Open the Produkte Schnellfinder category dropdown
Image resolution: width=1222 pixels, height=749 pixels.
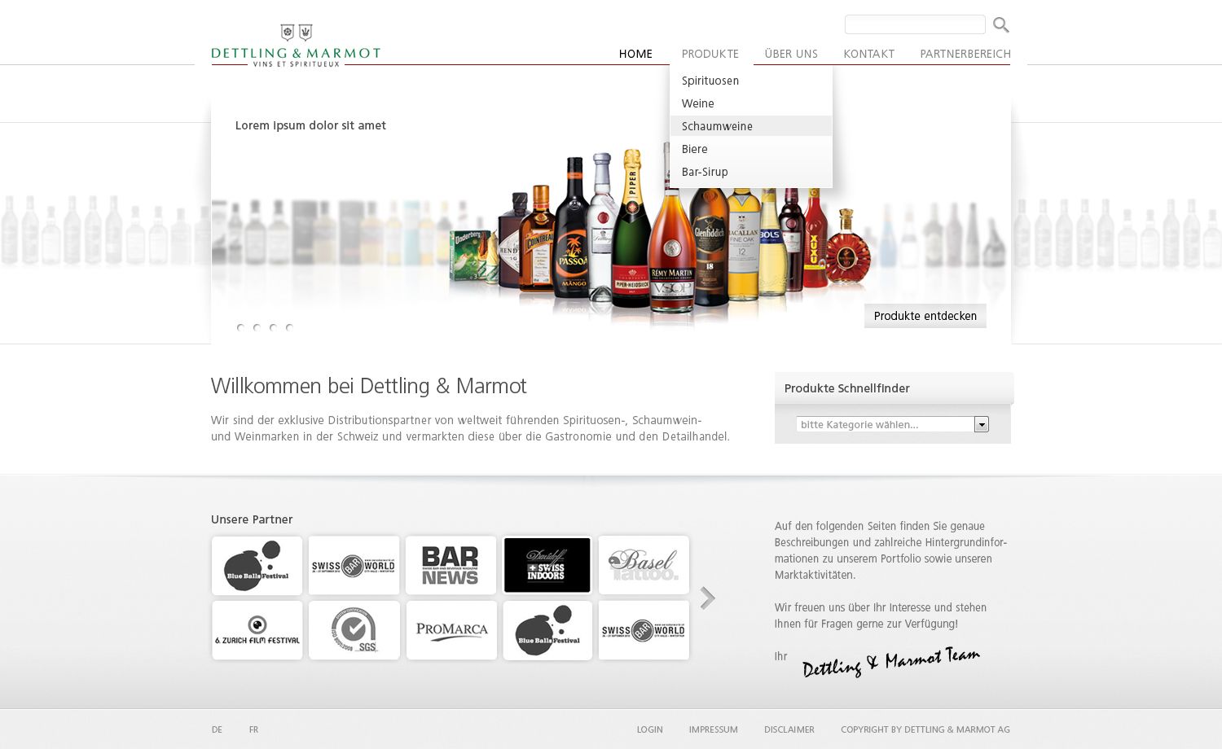(x=981, y=424)
